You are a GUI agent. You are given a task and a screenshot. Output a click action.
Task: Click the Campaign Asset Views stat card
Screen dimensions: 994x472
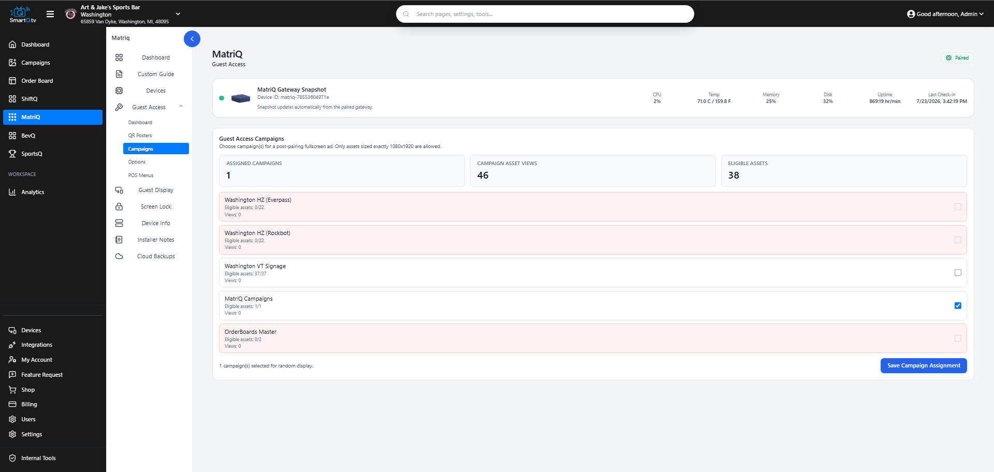(x=593, y=171)
